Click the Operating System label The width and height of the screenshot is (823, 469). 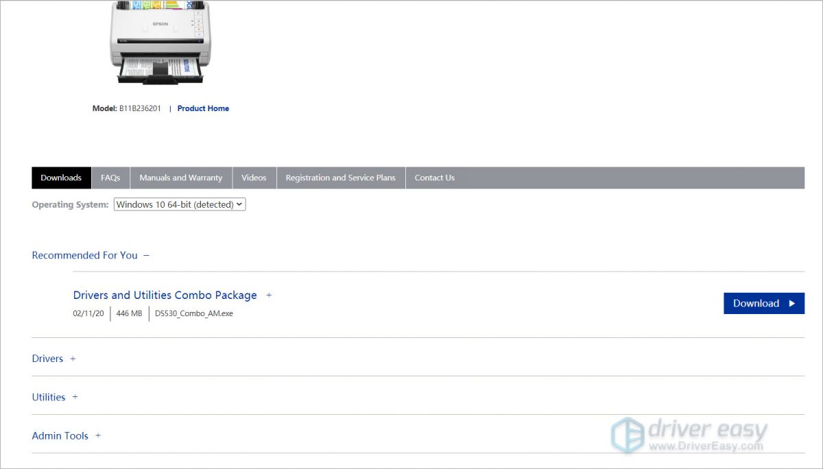point(70,204)
